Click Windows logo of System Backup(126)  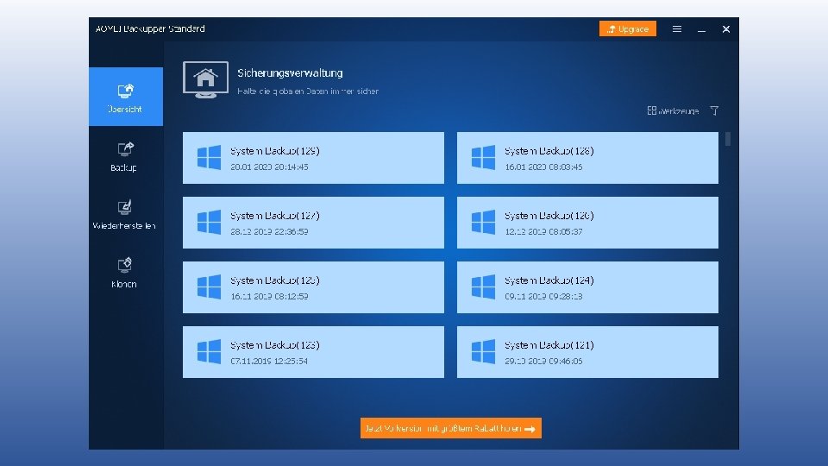click(x=483, y=222)
